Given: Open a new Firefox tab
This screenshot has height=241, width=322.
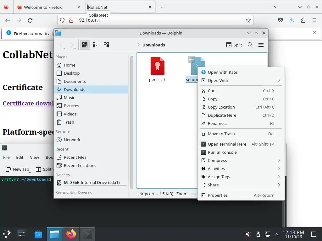Looking at the screenshot, I should tap(162, 7).
